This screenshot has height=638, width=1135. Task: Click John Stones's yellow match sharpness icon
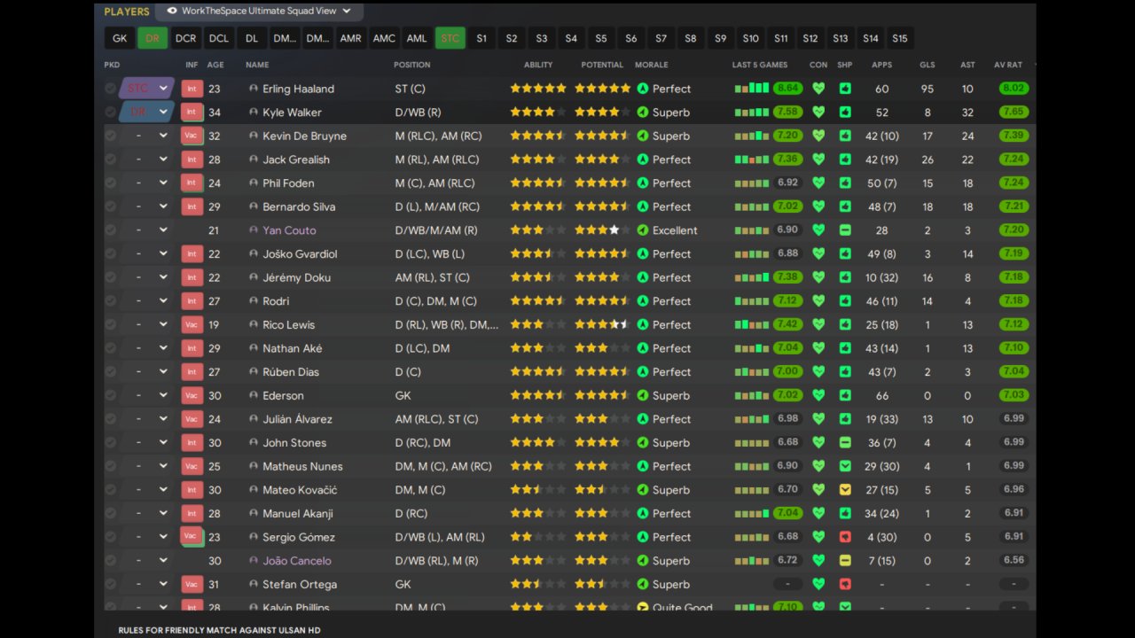tap(845, 442)
